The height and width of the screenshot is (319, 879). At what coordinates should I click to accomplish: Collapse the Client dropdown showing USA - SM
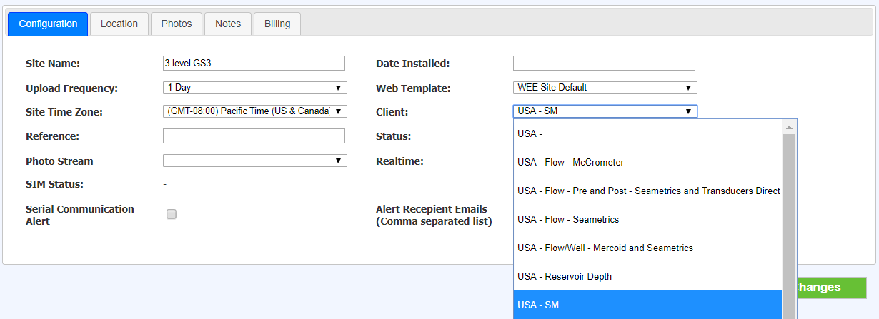coord(605,111)
